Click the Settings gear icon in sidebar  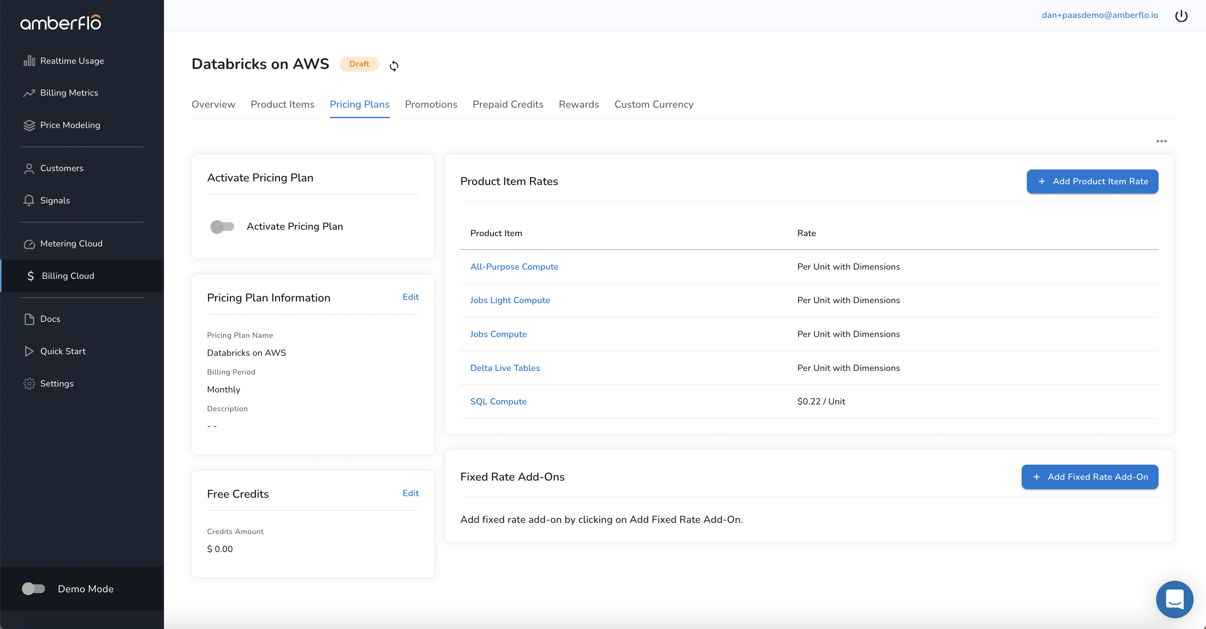(x=29, y=383)
